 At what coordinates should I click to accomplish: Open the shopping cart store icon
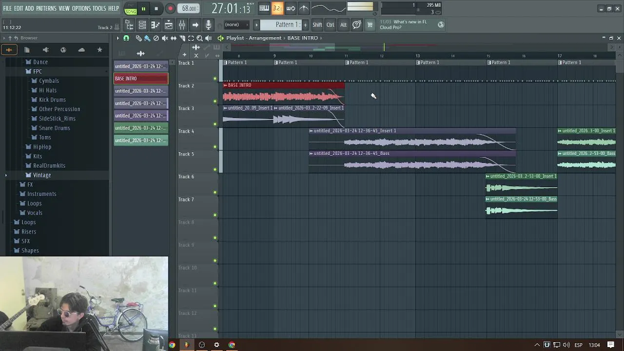370,25
